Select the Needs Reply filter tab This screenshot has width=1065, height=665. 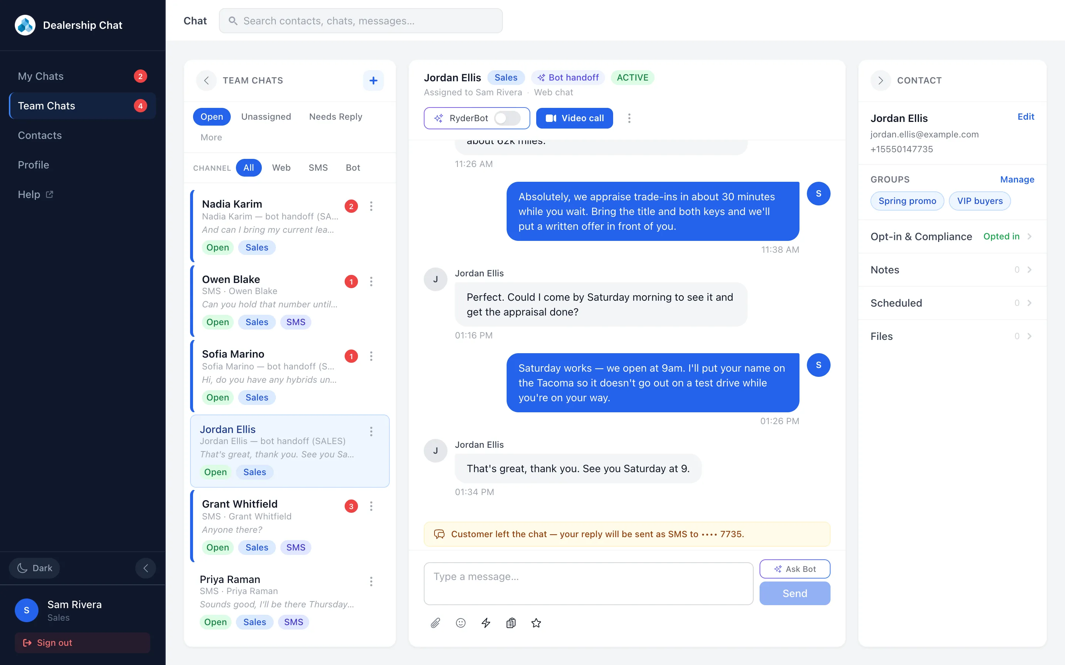[335, 116]
